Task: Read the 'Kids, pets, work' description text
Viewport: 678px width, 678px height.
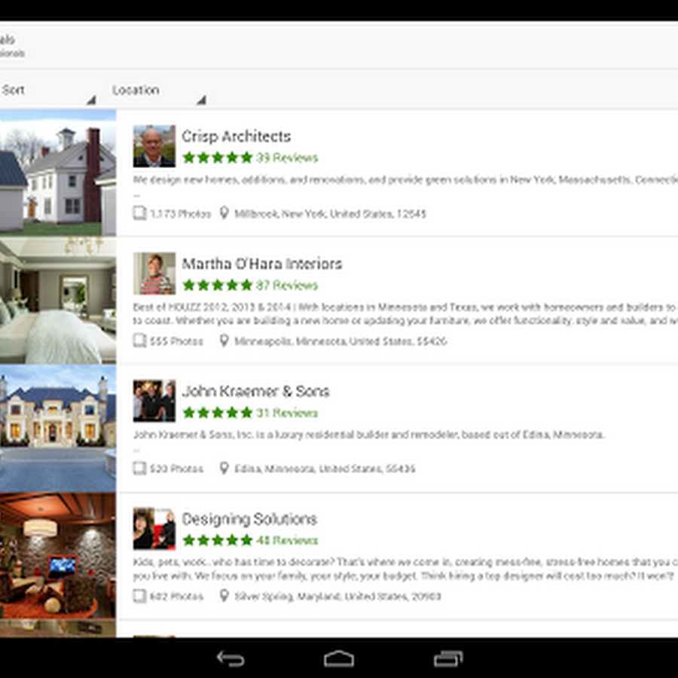Action: [405, 569]
